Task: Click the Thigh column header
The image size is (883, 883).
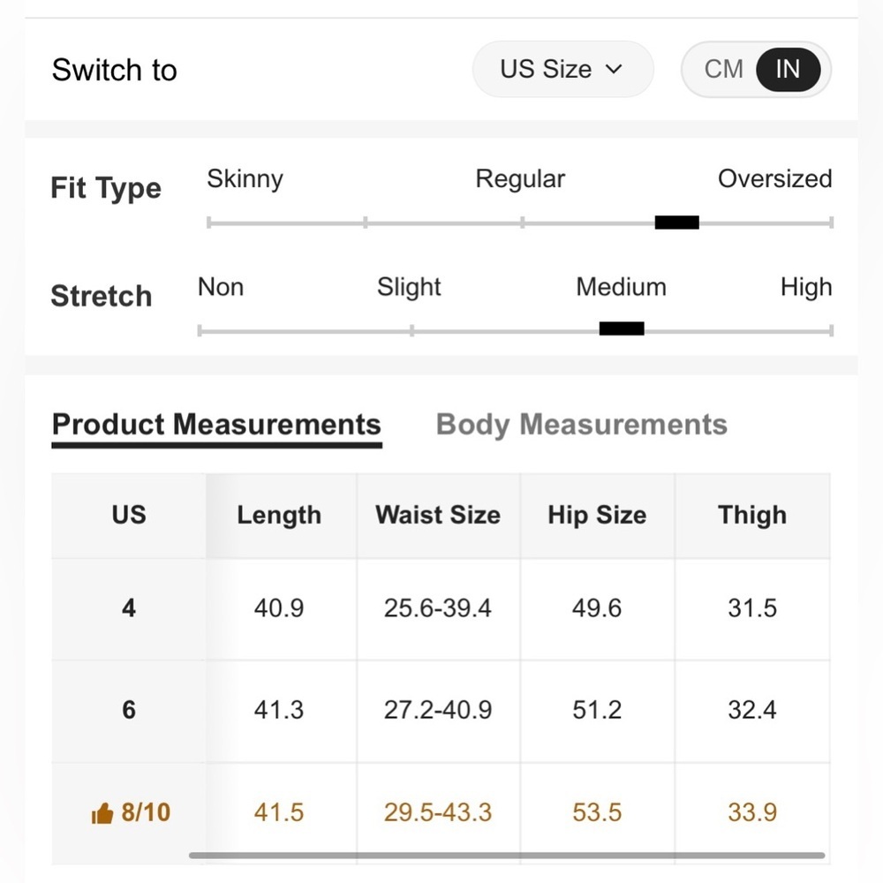Action: pos(752,516)
